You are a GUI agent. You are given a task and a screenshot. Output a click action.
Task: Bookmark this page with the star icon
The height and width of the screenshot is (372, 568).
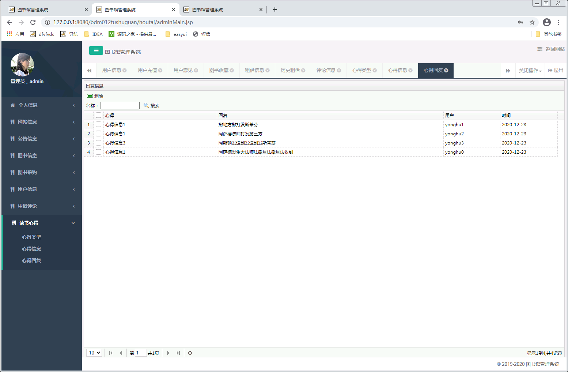pyautogui.click(x=532, y=22)
